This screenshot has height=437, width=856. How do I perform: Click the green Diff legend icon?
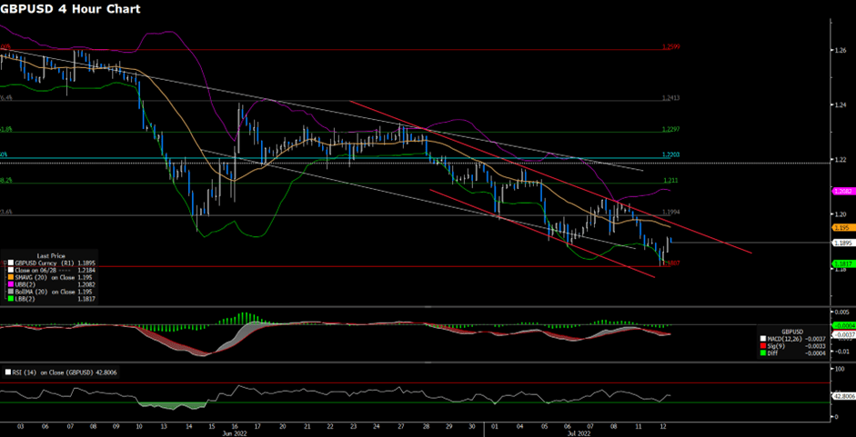[x=763, y=353]
